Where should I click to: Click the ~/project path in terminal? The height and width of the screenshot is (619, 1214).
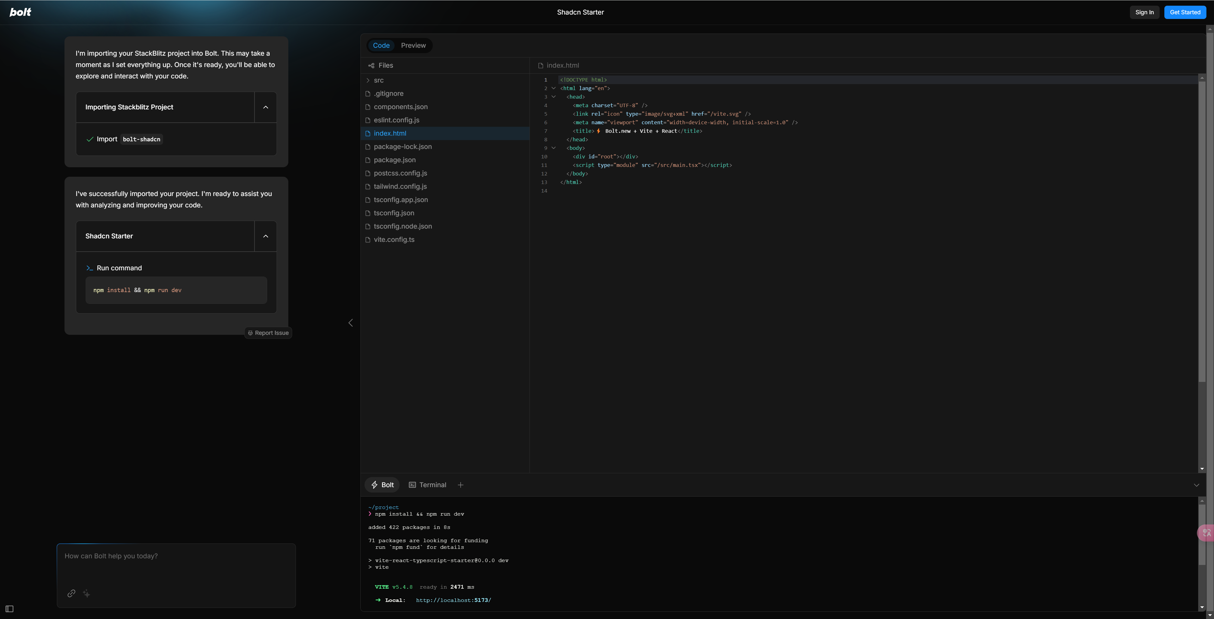tap(383, 507)
